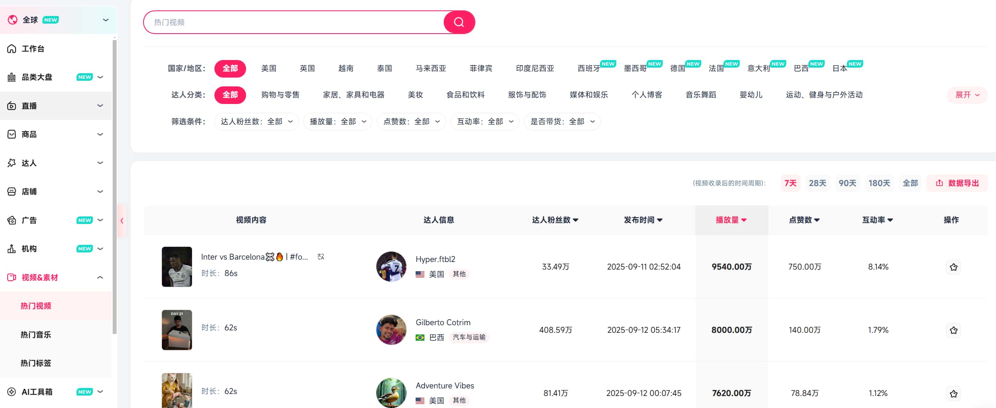Viewport: 996px width, 408px height.
Task: Sort results by 点赞数 column
Action: coord(804,220)
